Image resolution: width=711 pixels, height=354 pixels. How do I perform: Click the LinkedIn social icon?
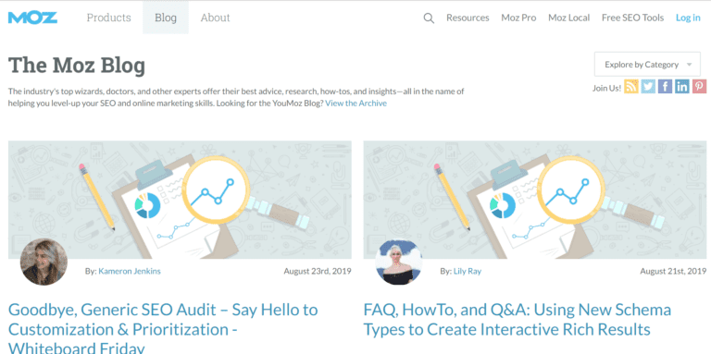point(682,87)
